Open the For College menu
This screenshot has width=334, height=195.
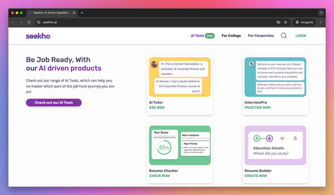point(231,36)
